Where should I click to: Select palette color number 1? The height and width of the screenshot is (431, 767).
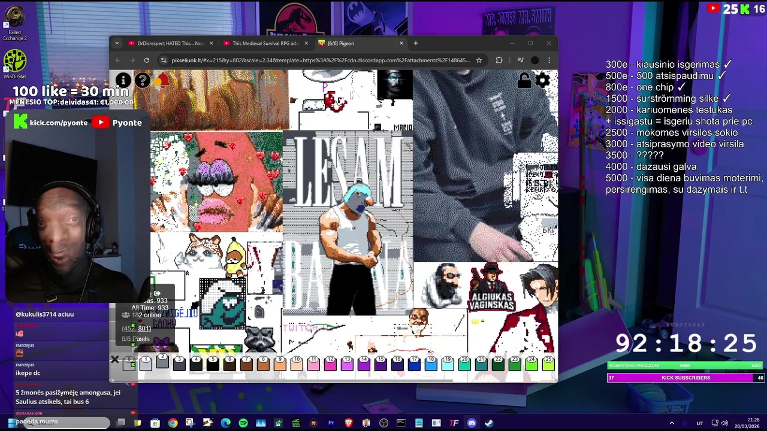pos(146,363)
